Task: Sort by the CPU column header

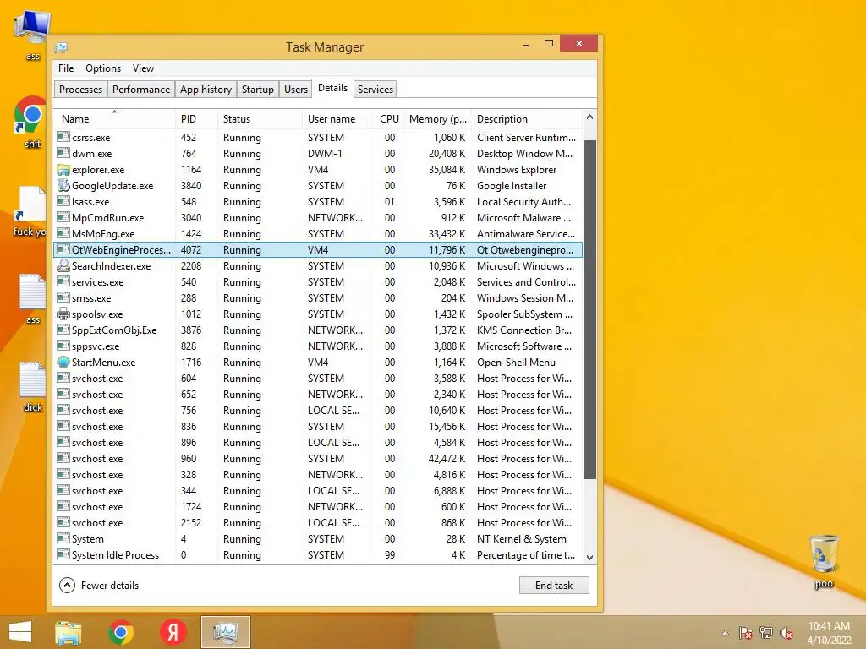Action: (386, 118)
